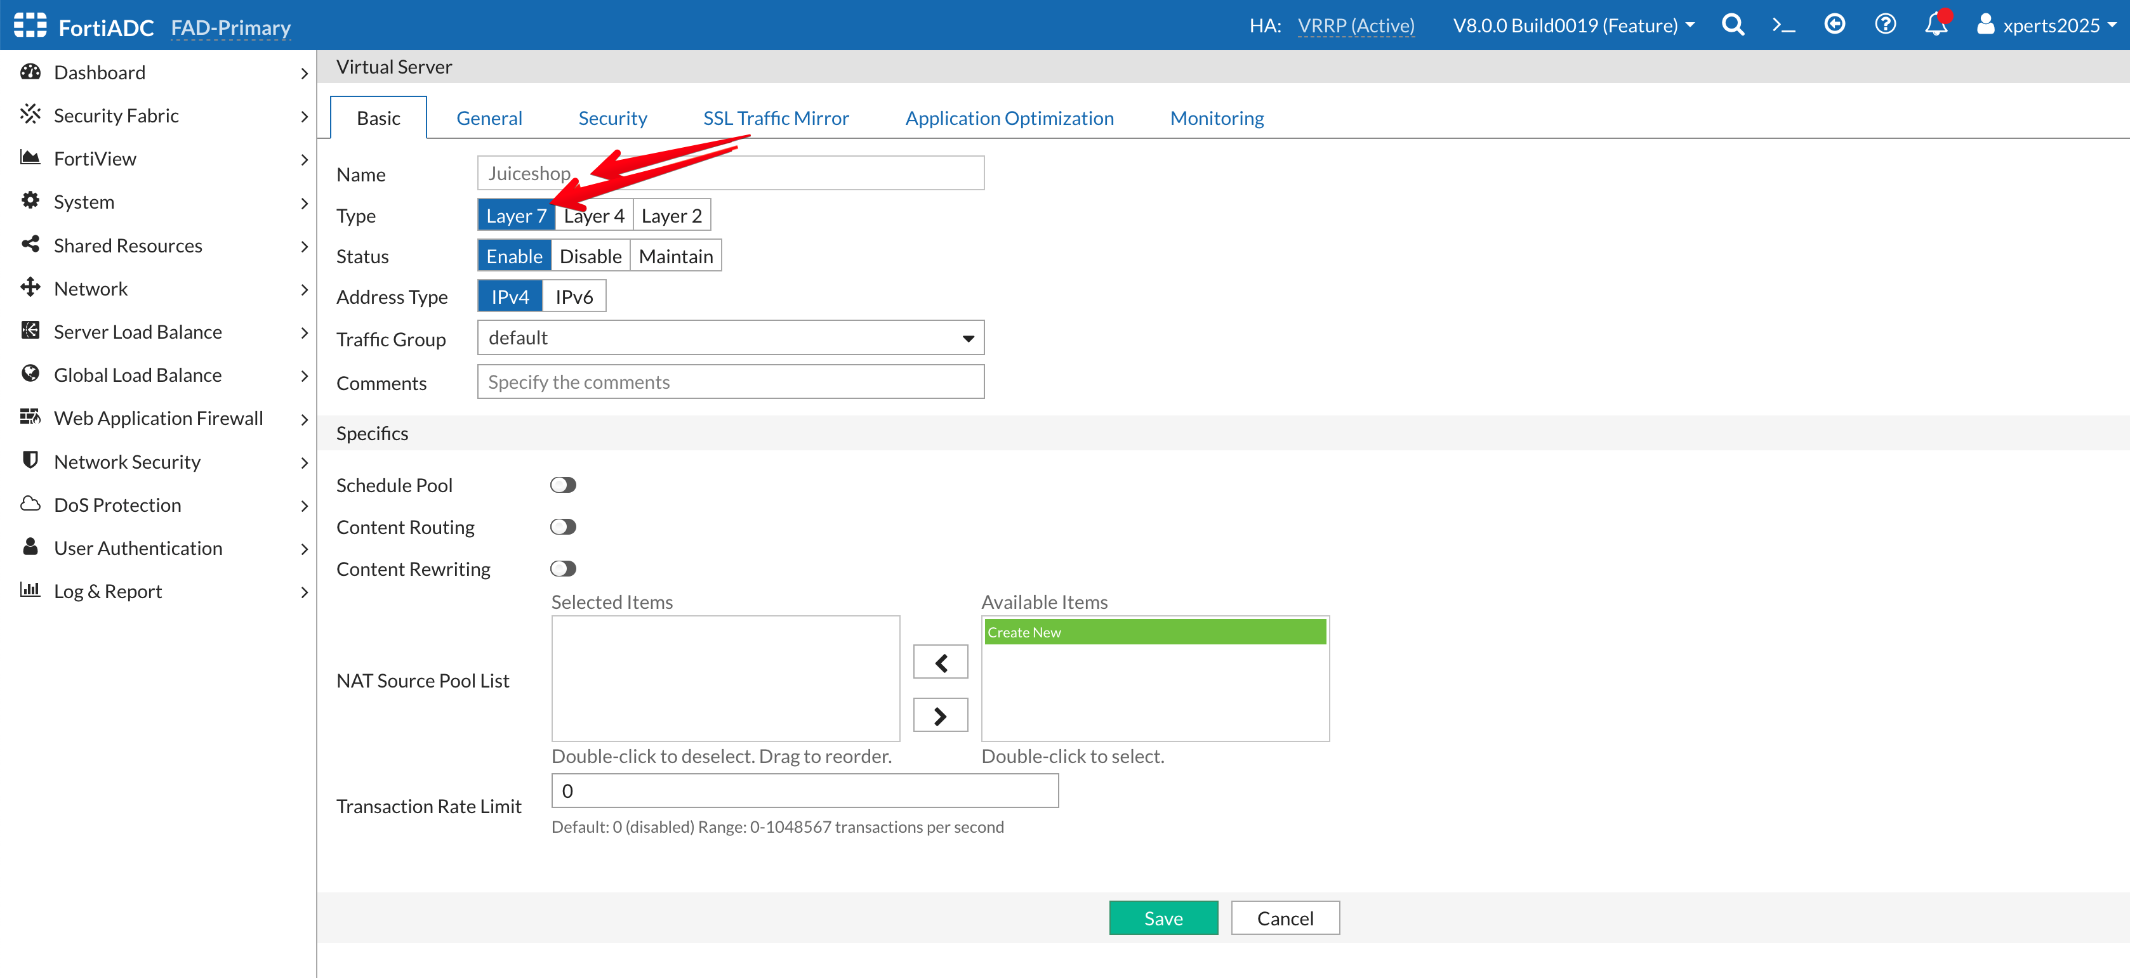Switch to the Security tab
This screenshot has height=978, width=2130.
(x=612, y=118)
